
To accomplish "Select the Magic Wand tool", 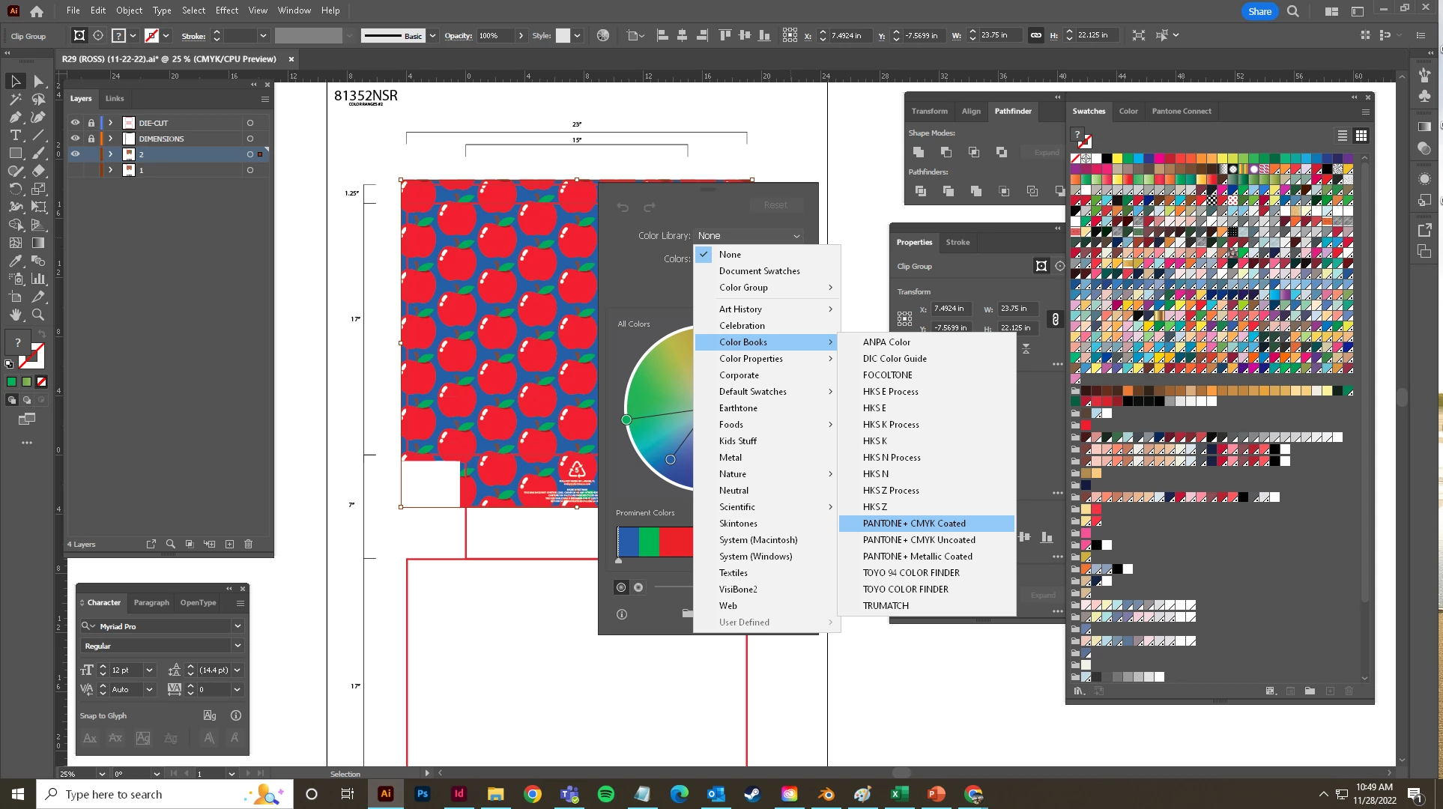I will [x=15, y=99].
